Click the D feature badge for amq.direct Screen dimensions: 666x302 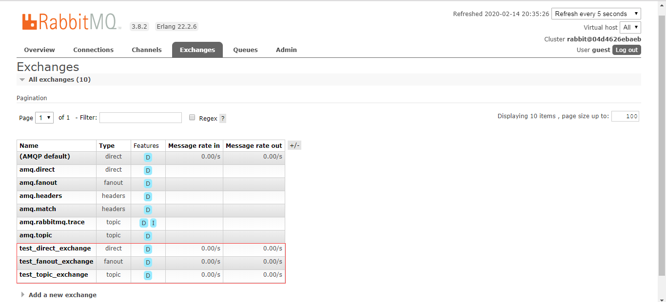pos(148,171)
